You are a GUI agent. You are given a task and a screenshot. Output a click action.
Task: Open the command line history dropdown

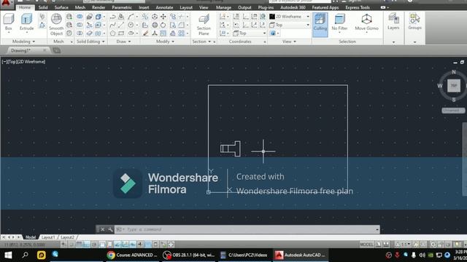pyautogui.click(x=377, y=229)
